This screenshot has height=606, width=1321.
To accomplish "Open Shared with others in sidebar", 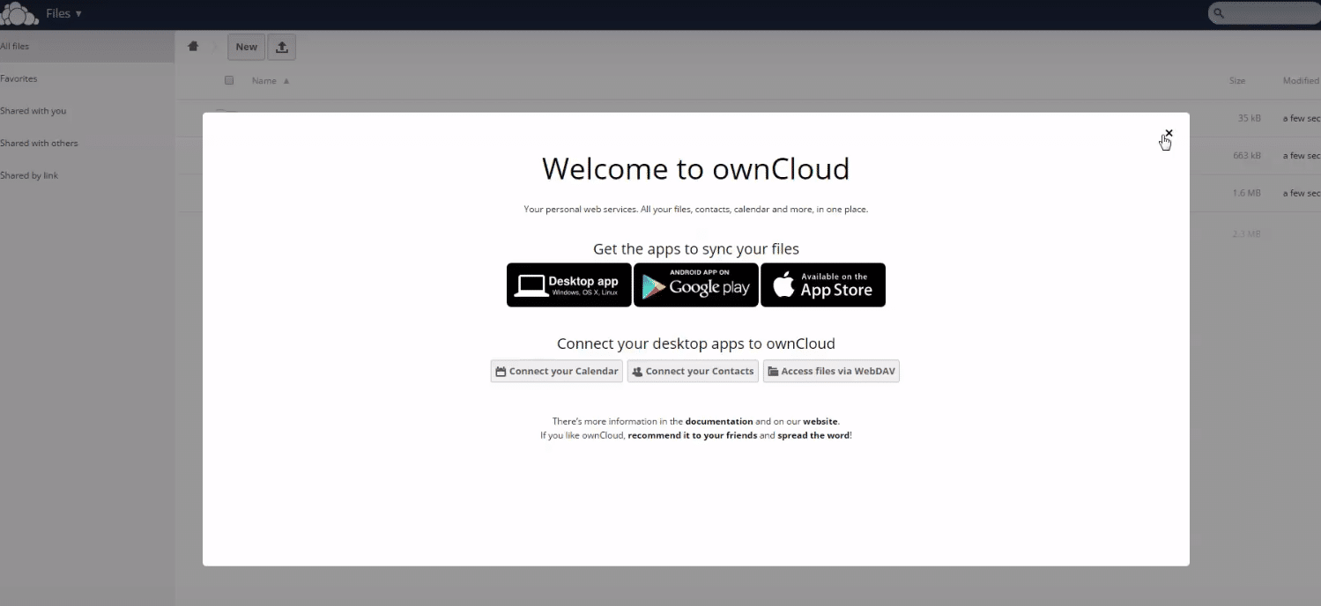I will [x=87, y=143].
